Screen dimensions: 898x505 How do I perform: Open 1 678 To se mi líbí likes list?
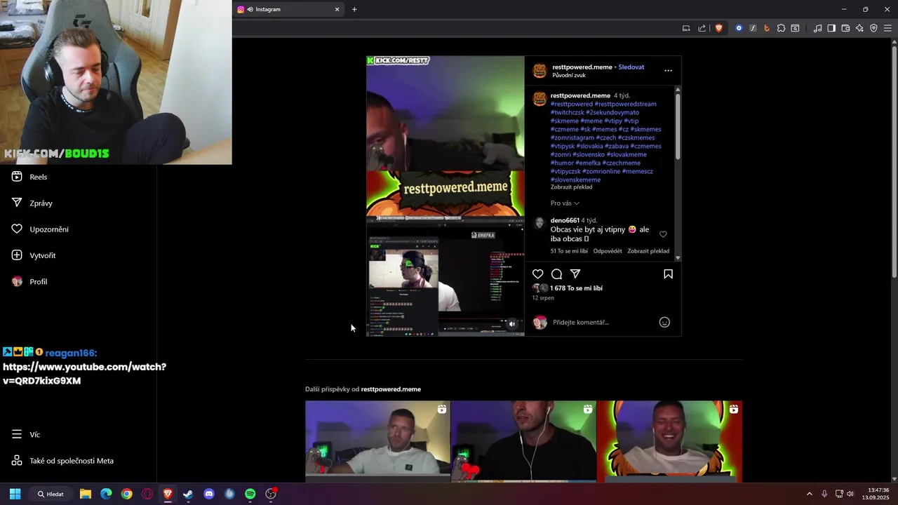[x=576, y=288]
